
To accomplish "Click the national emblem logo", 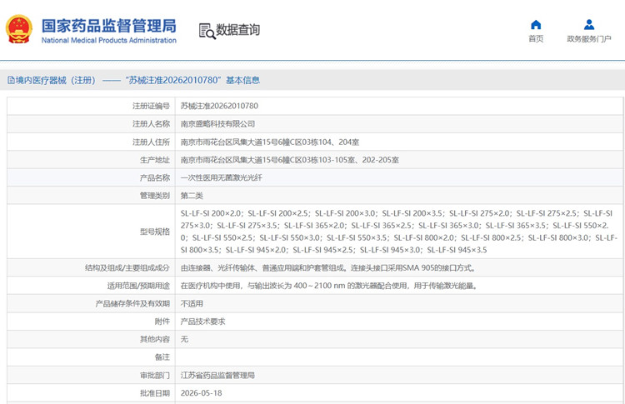I will [18, 29].
